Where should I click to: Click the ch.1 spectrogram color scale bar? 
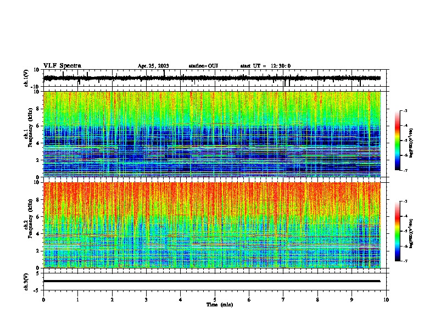[397, 141]
